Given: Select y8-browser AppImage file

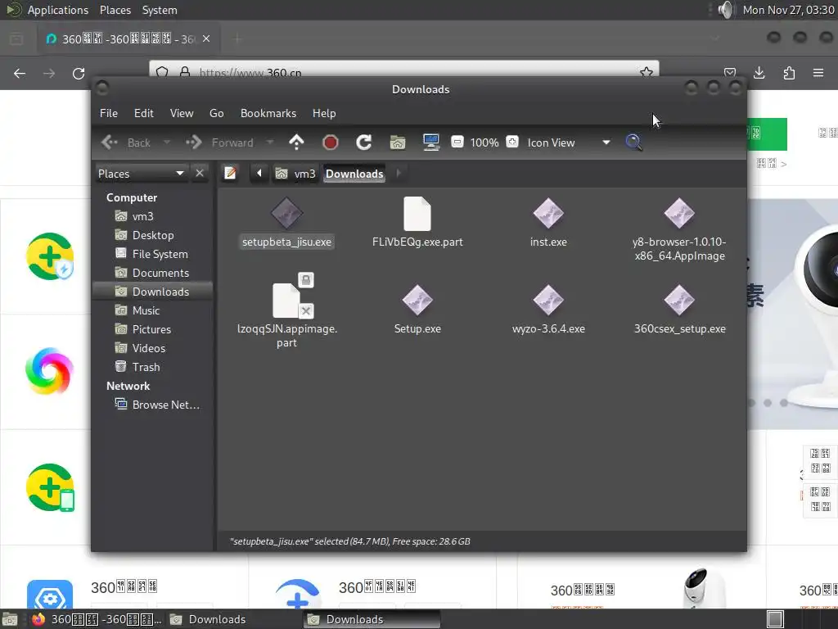Looking at the screenshot, I should pyautogui.click(x=679, y=229).
